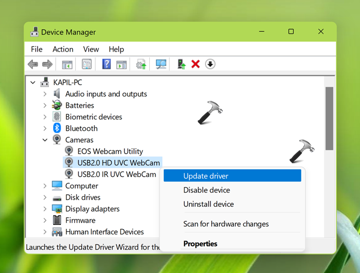Click the Help question mark toolbar icon
The height and width of the screenshot is (273, 360).
106,64
